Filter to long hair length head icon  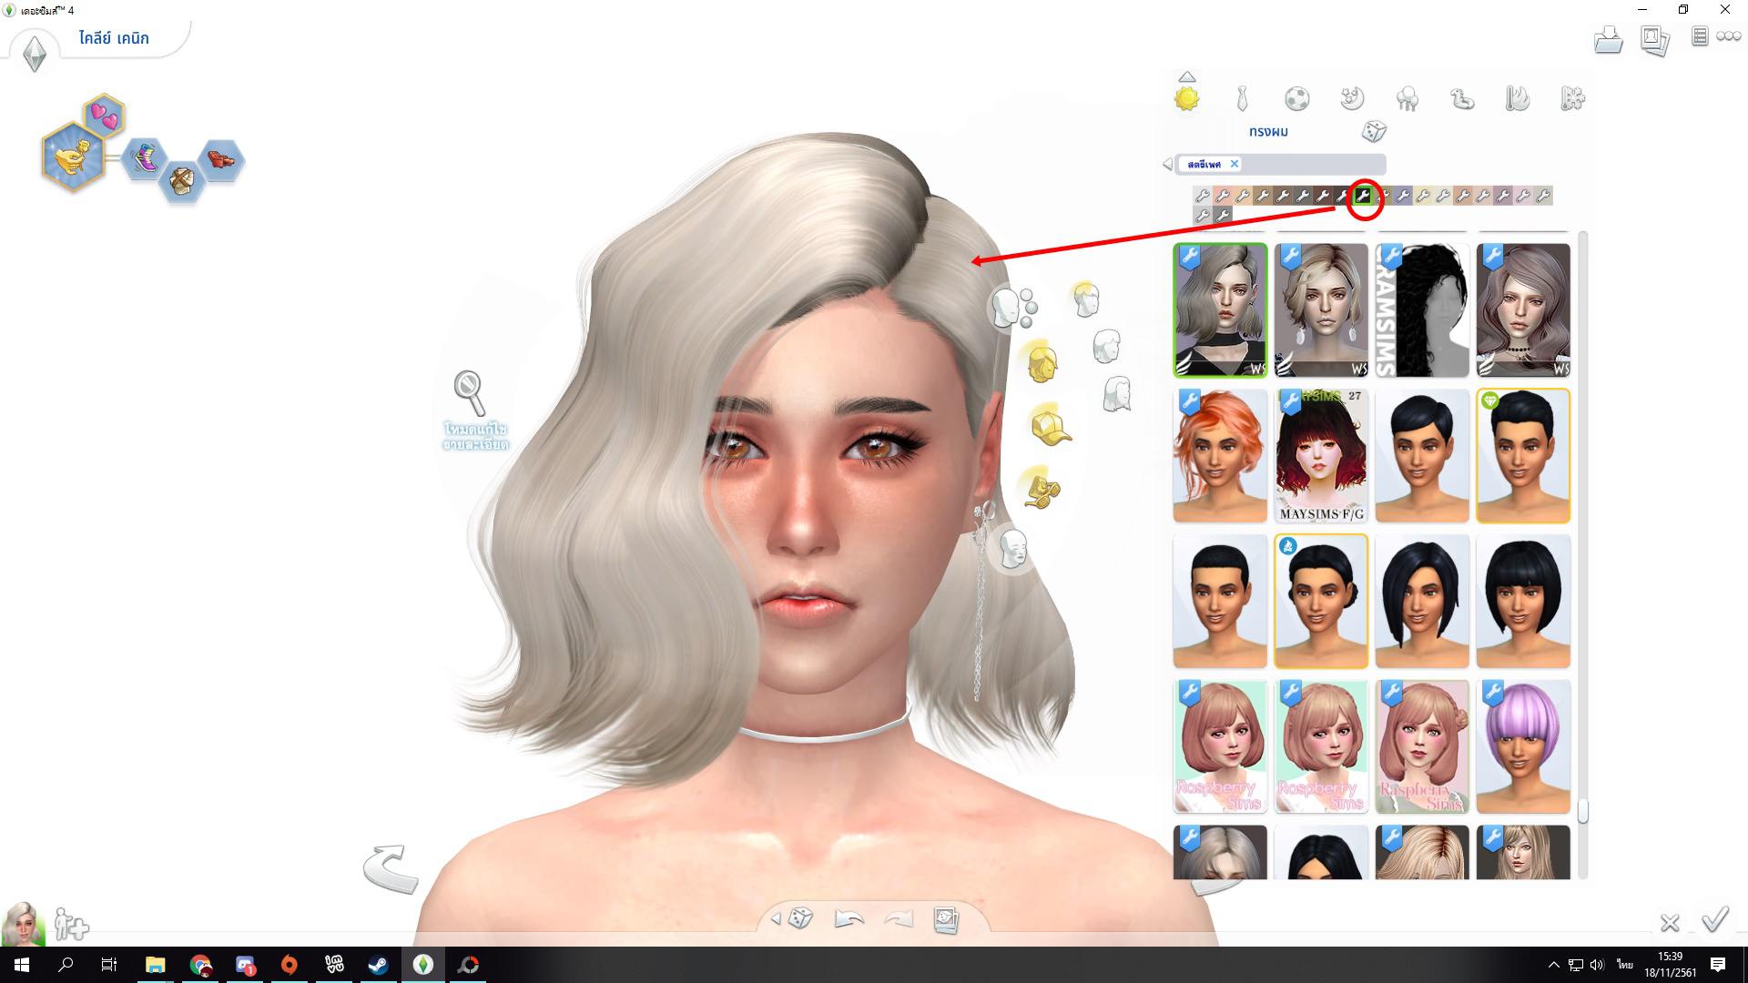[x=1117, y=394]
